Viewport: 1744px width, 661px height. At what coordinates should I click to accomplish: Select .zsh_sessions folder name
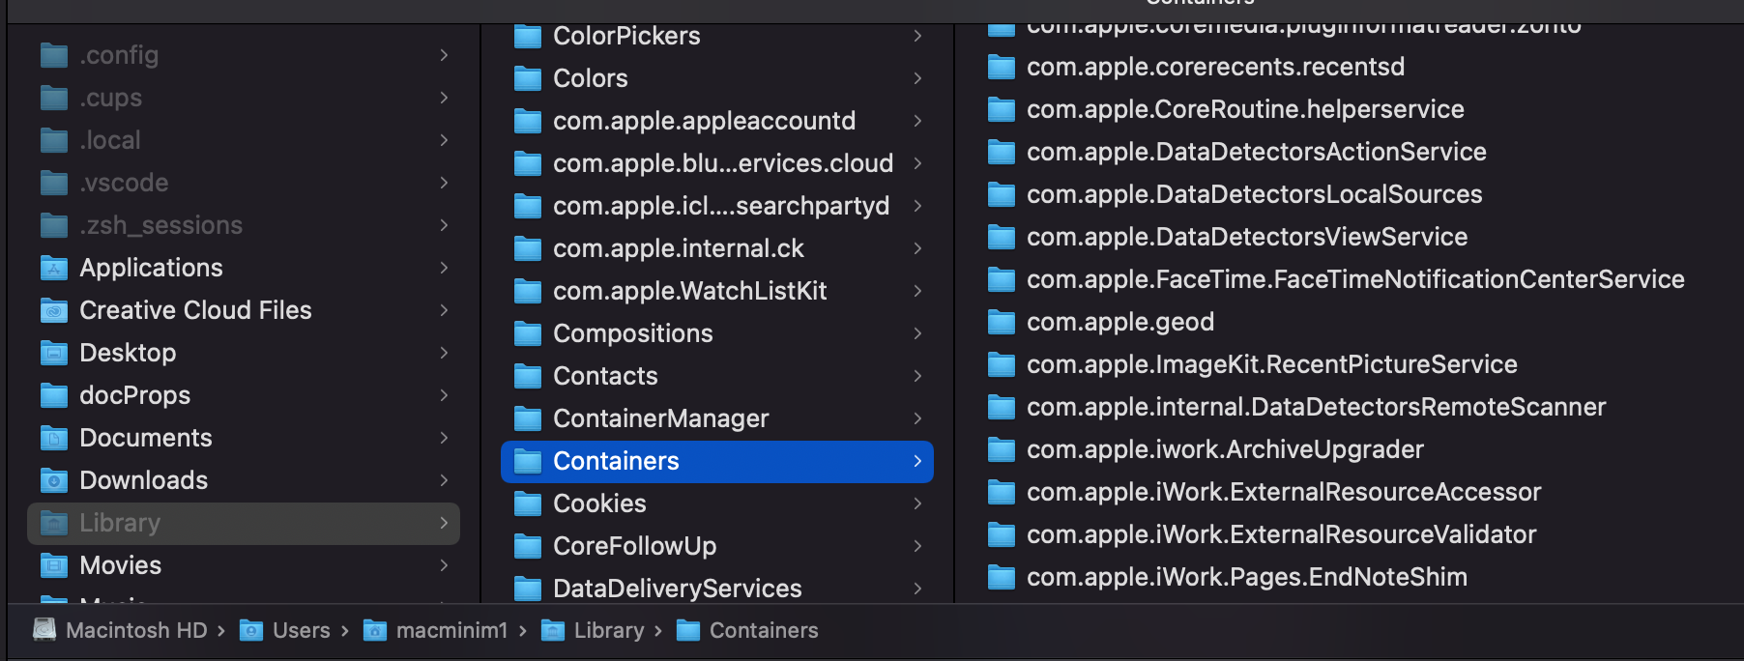[160, 225]
